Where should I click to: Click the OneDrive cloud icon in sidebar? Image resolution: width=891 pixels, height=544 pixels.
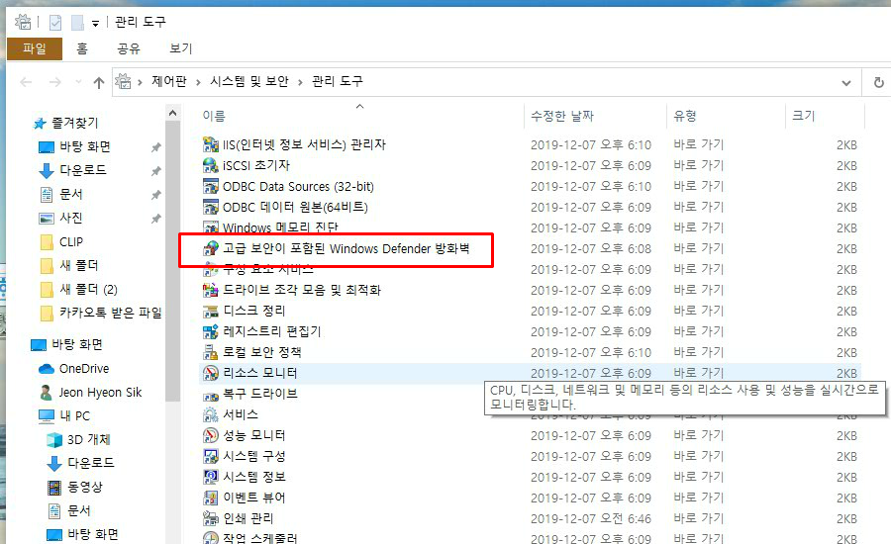click(46, 369)
